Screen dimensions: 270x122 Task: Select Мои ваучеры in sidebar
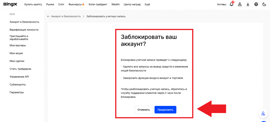point(18,45)
